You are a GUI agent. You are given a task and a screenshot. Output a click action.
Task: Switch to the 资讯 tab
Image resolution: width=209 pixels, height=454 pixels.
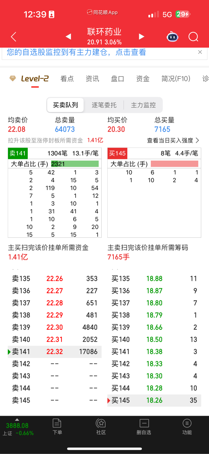click(92, 79)
